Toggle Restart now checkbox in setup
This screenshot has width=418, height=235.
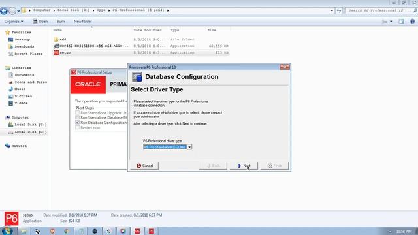78,128
